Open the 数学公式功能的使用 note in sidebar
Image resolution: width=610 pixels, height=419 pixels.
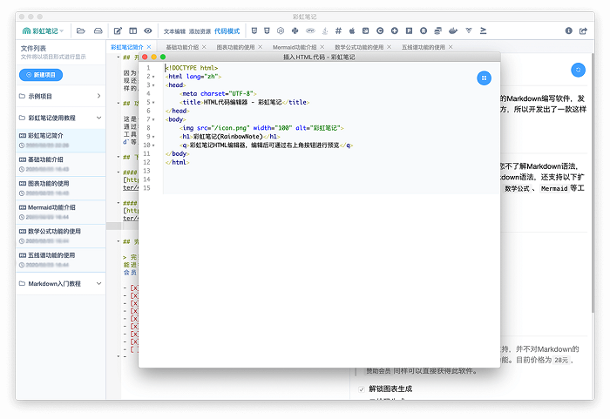point(54,231)
